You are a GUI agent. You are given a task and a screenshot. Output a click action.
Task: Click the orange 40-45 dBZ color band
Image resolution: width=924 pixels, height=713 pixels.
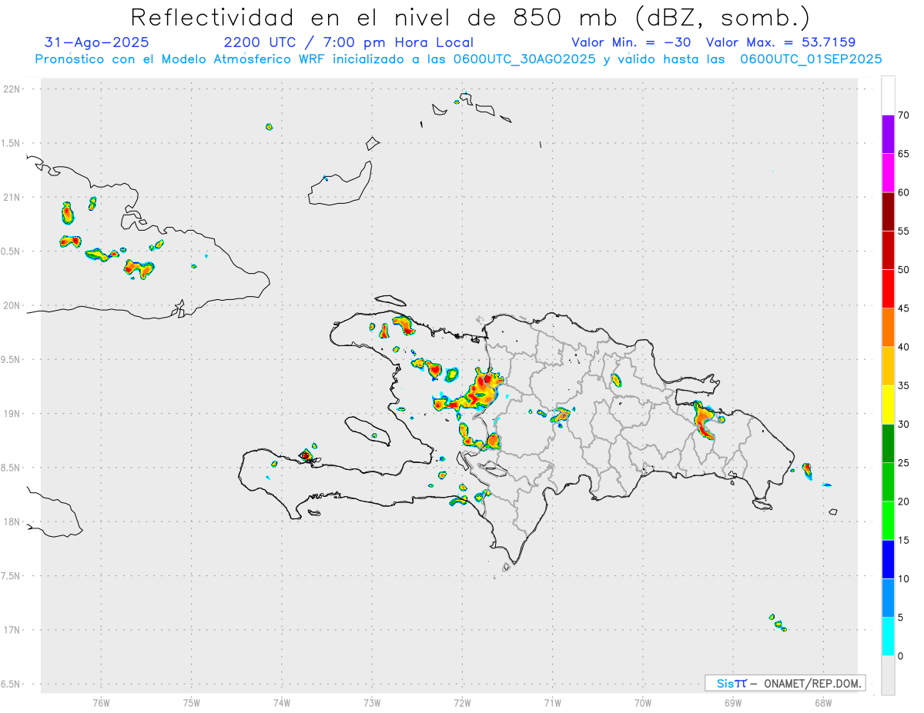888,328
